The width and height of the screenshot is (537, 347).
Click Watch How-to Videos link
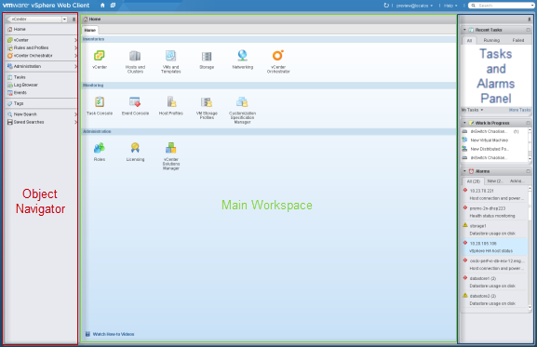pyautogui.click(x=114, y=334)
